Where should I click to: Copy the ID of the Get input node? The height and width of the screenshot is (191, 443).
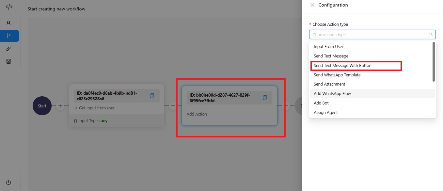[151, 96]
